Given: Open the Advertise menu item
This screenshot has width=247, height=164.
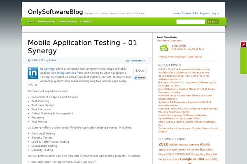Looking at the screenshot, I should coord(86,21).
